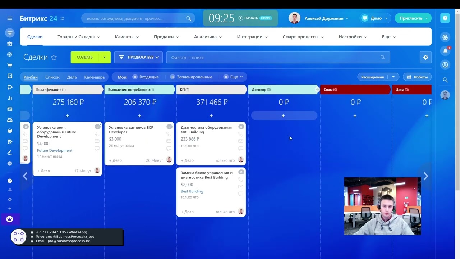The height and width of the screenshot is (259, 460).
Task: Add a favorite with Сделки star icon
Action: tap(54, 57)
